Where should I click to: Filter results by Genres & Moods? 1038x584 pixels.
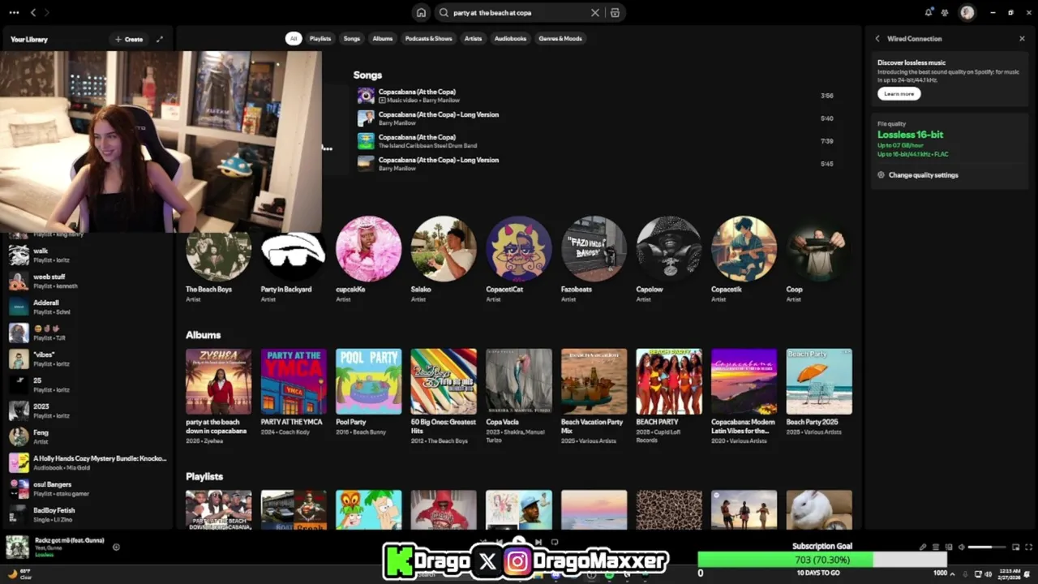point(560,38)
